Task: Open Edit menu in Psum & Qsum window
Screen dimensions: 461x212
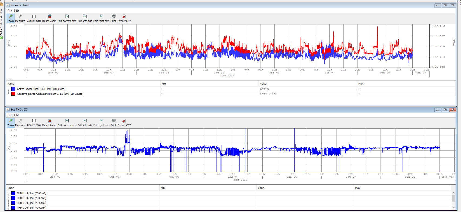Action: (x=16, y=11)
